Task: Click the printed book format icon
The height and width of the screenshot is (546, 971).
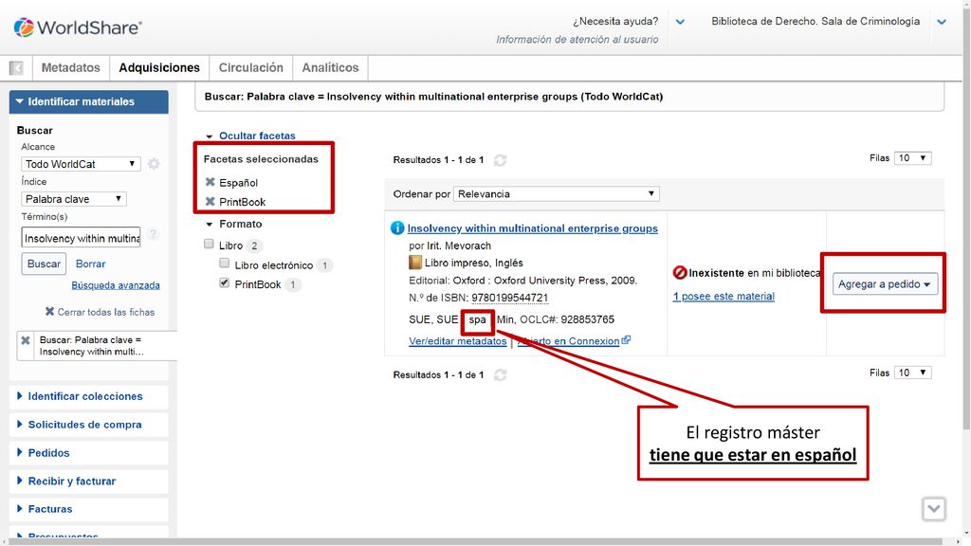Action: (415, 263)
